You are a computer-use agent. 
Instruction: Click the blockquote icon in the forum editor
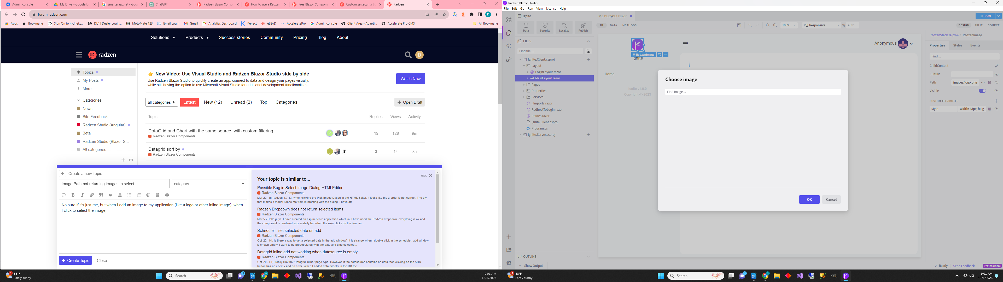point(101,195)
